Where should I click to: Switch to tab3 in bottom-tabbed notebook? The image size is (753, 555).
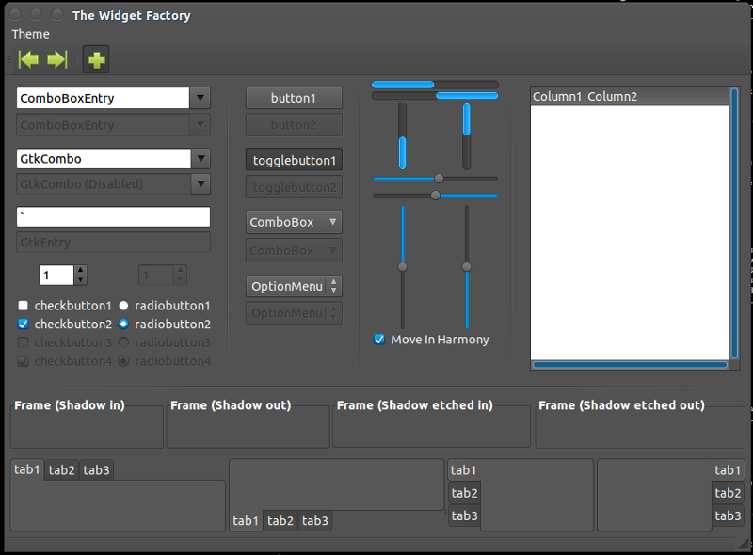pos(315,520)
